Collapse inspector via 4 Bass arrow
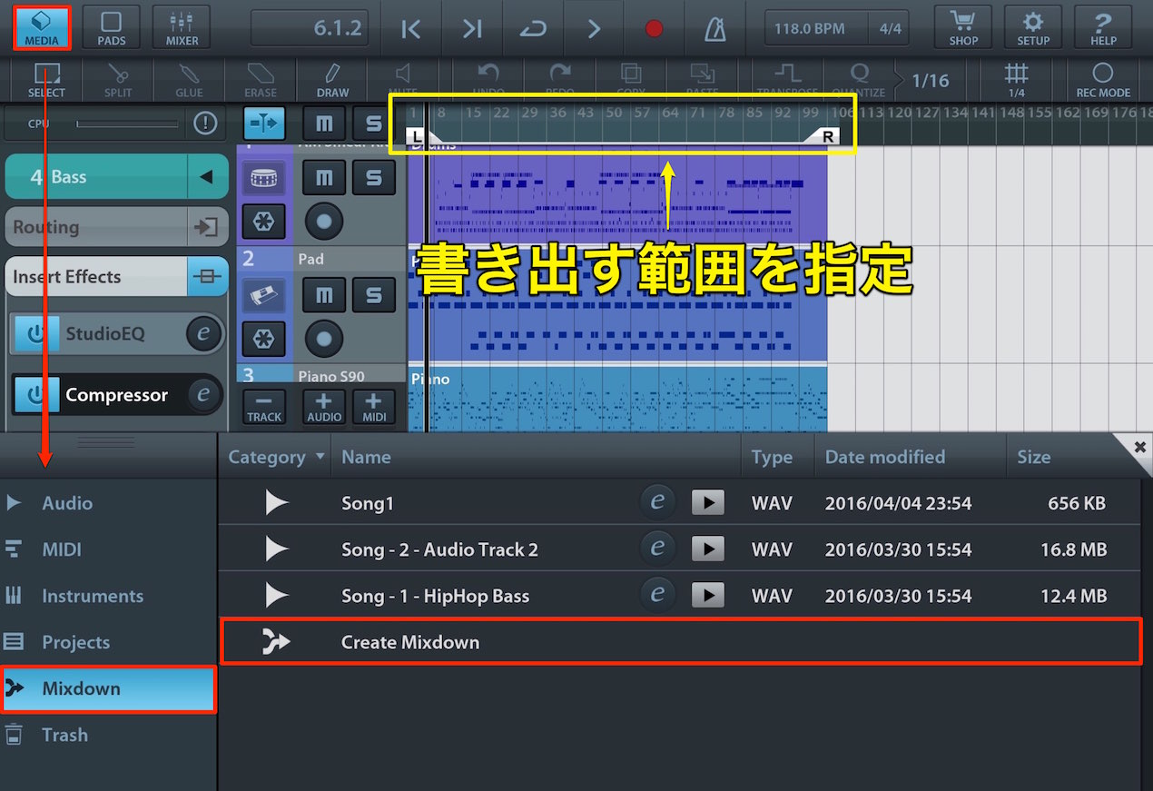This screenshot has width=1153, height=791. point(208,177)
